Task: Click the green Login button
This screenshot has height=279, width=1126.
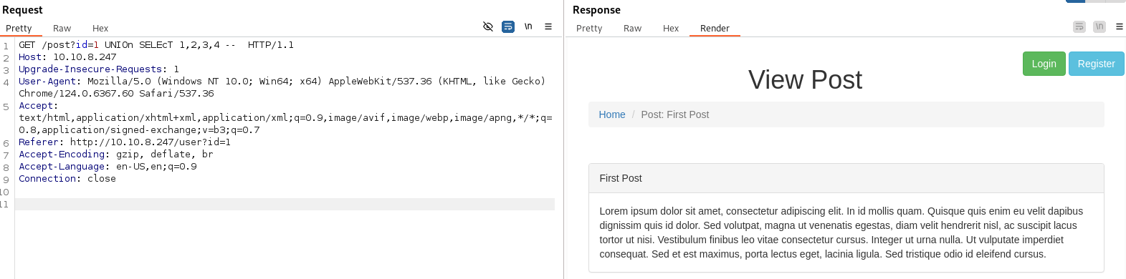Action: point(1044,64)
